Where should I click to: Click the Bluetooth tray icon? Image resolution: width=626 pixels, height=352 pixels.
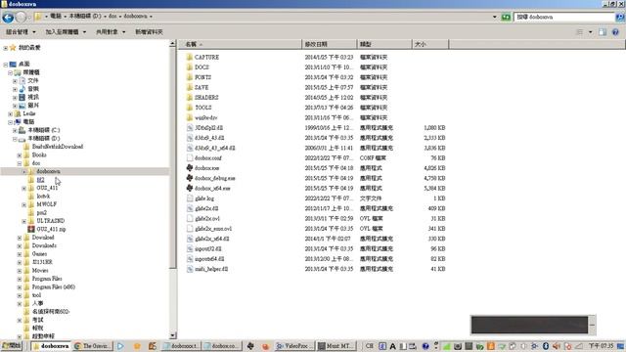(546, 346)
